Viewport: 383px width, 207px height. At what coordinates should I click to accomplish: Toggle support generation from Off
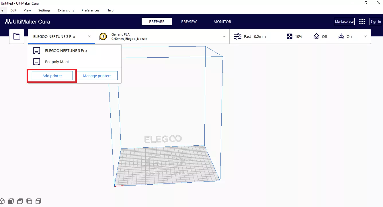[x=320, y=36]
